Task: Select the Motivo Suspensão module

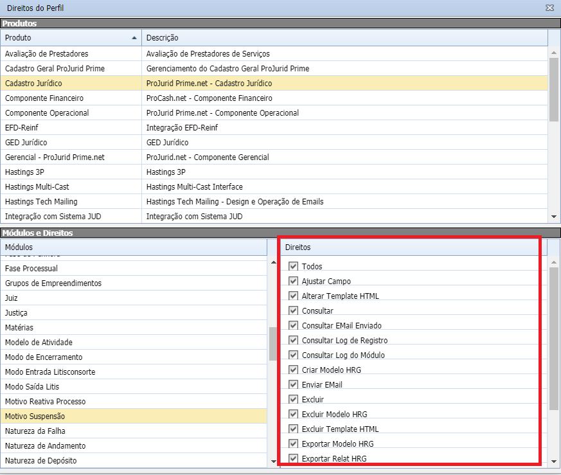Action: pos(134,417)
